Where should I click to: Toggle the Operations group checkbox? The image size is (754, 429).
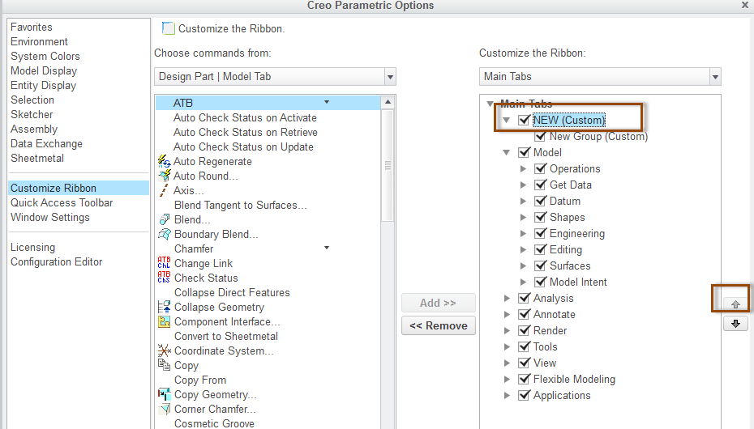pyautogui.click(x=541, y=168)
